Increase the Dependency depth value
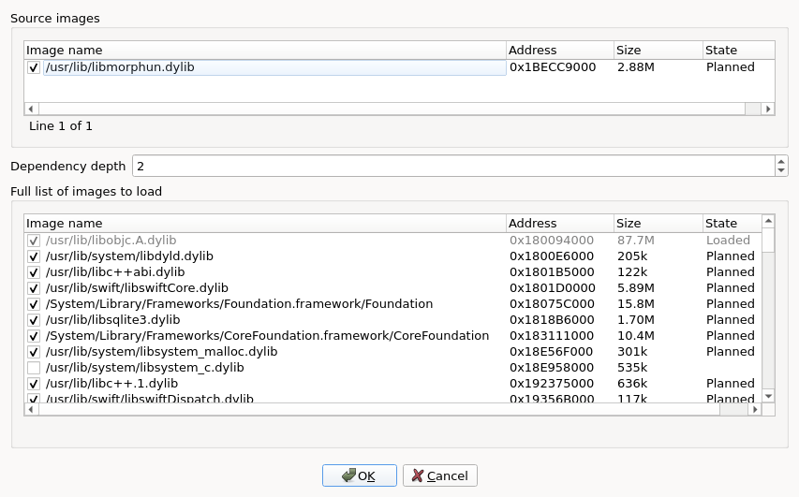The image size is (799, 497). click(x=781, y=161)
